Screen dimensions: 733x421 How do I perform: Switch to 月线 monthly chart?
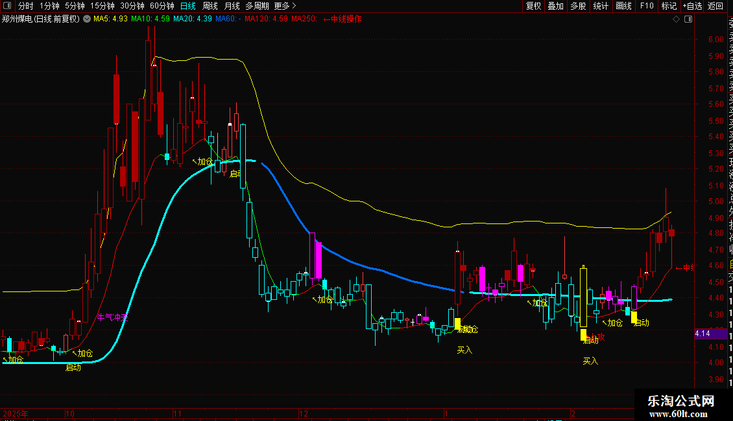[x=232, y=6]
